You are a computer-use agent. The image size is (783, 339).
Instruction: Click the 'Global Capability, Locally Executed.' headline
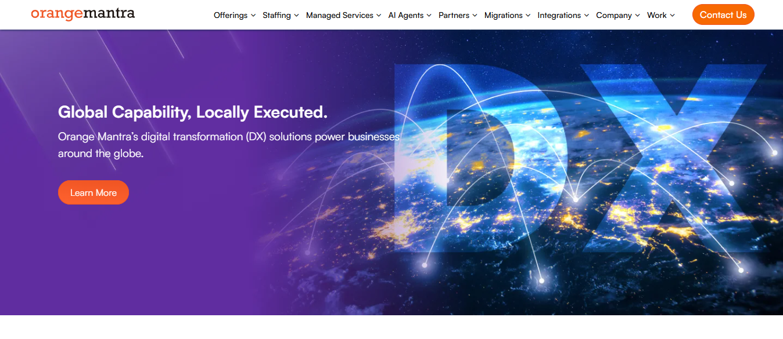click(x=193, y=112)
